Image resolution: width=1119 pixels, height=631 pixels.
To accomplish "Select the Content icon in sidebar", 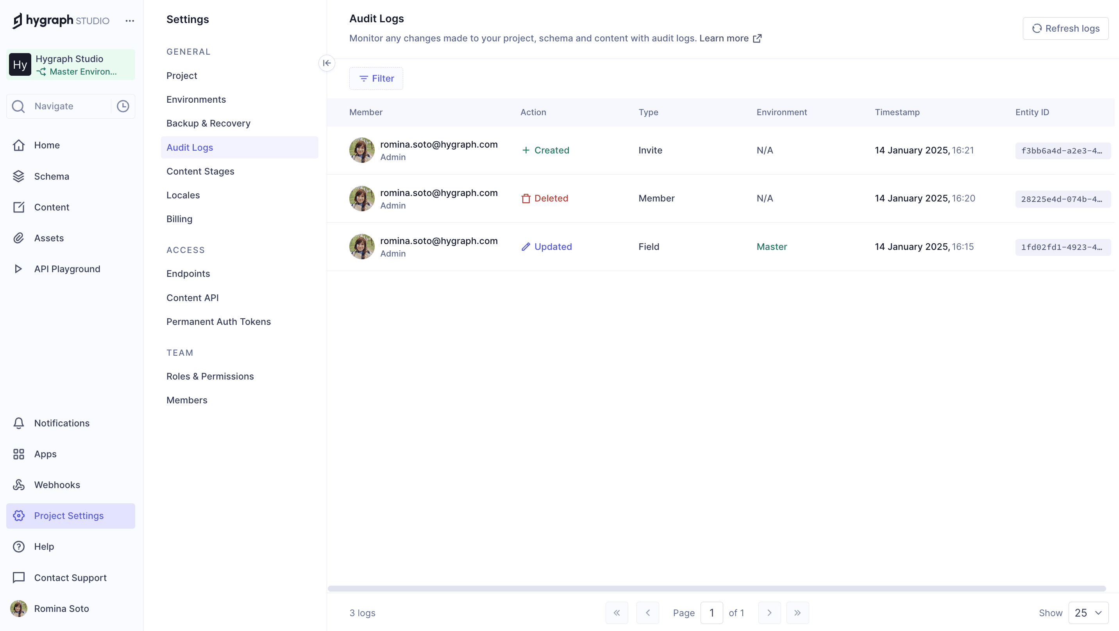I will tap(52, 207).
